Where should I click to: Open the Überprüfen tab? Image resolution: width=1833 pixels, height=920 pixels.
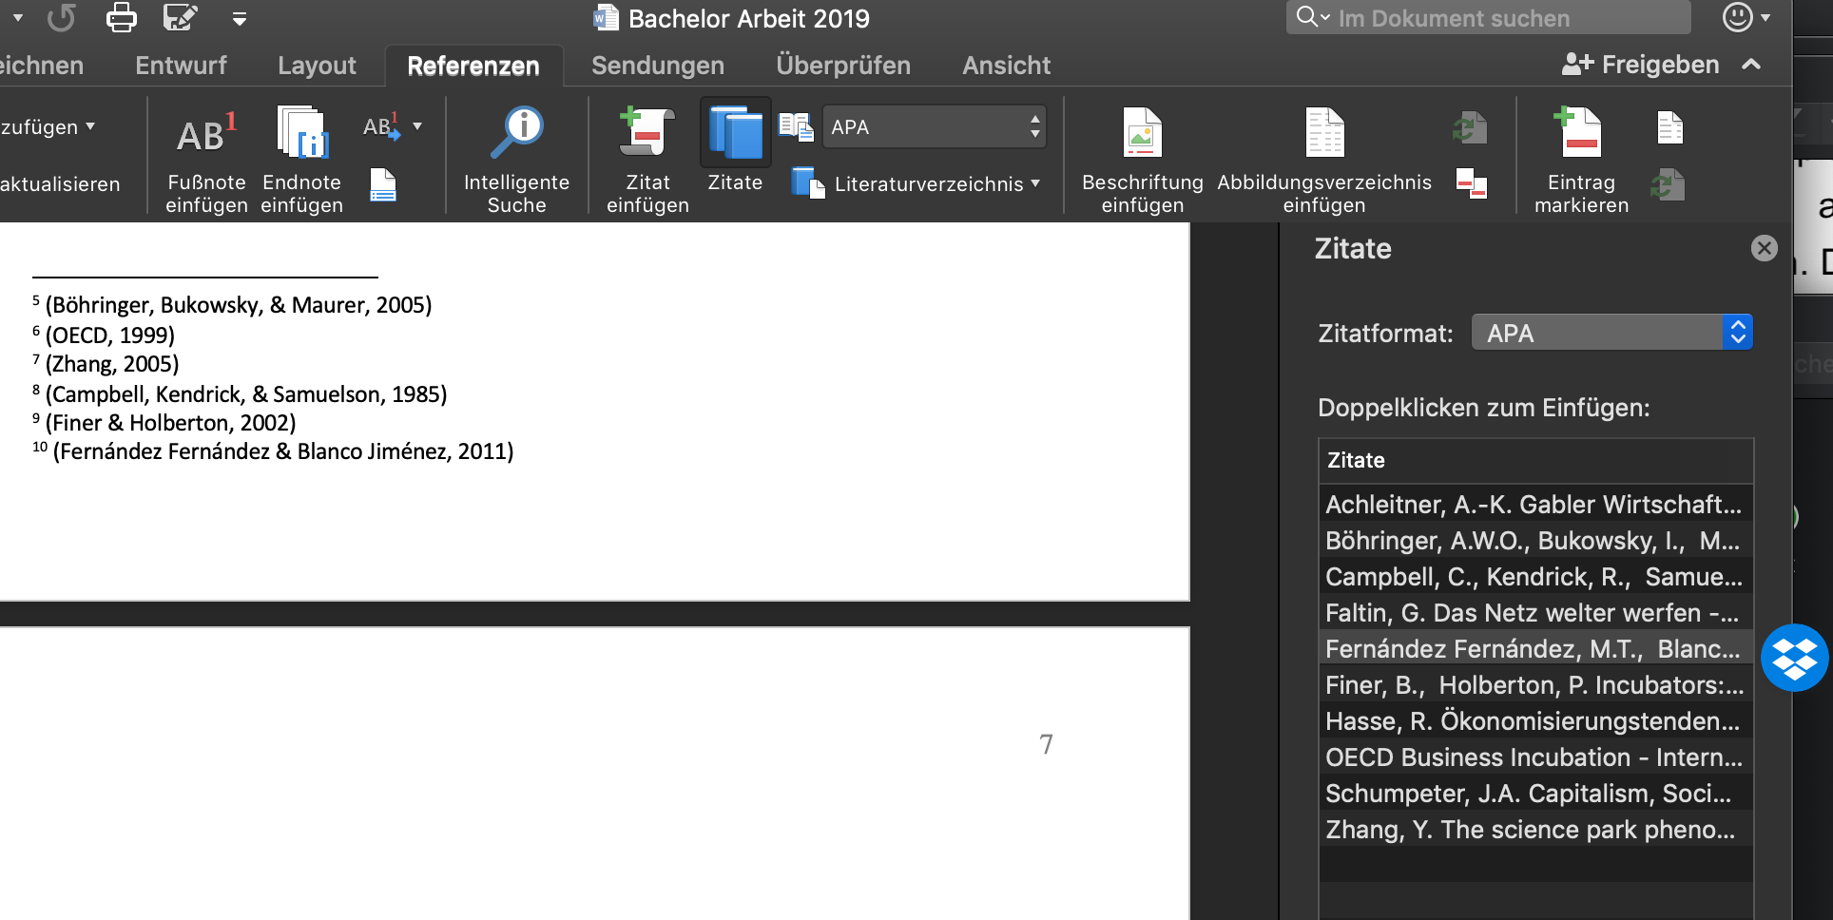click(843, 65)
